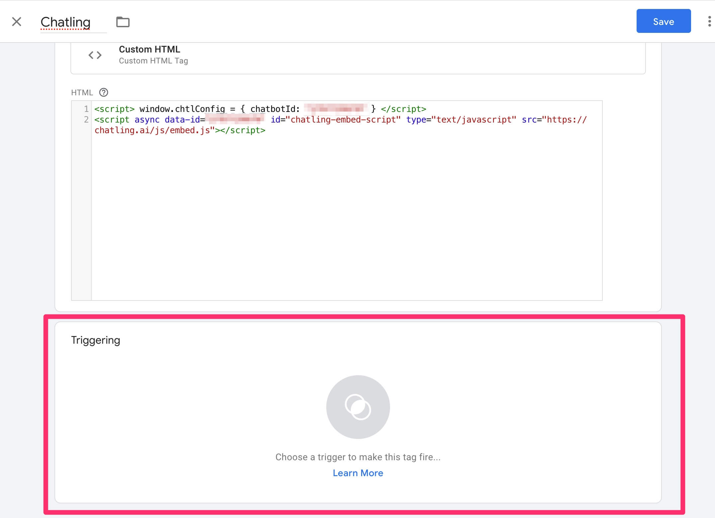Screen dimensions: 715x518
Task: Click on line 2 script code
Action: coord(341,125)
